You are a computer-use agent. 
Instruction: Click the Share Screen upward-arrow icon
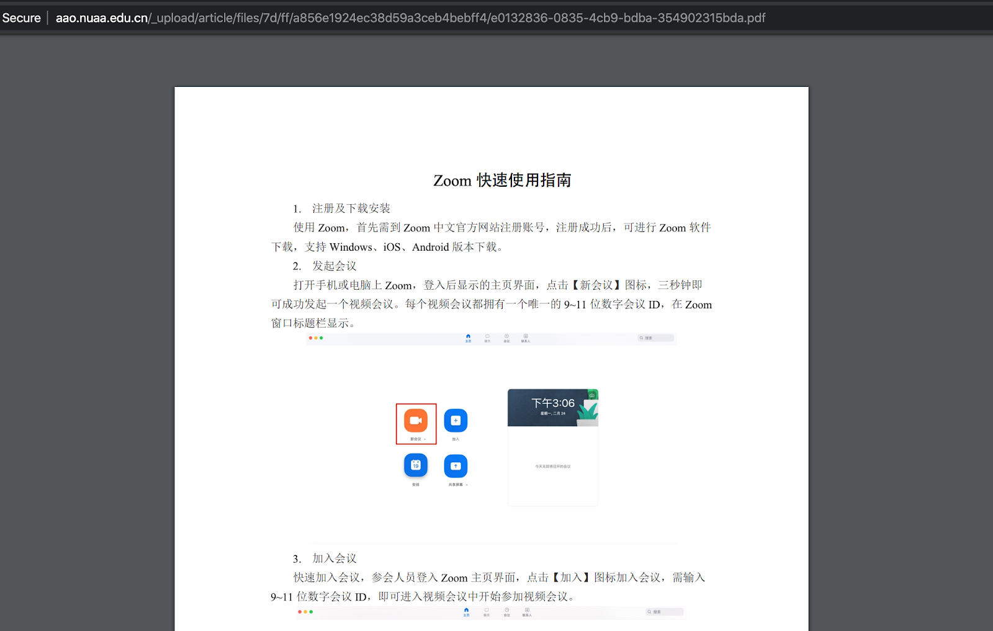(456, 465)
